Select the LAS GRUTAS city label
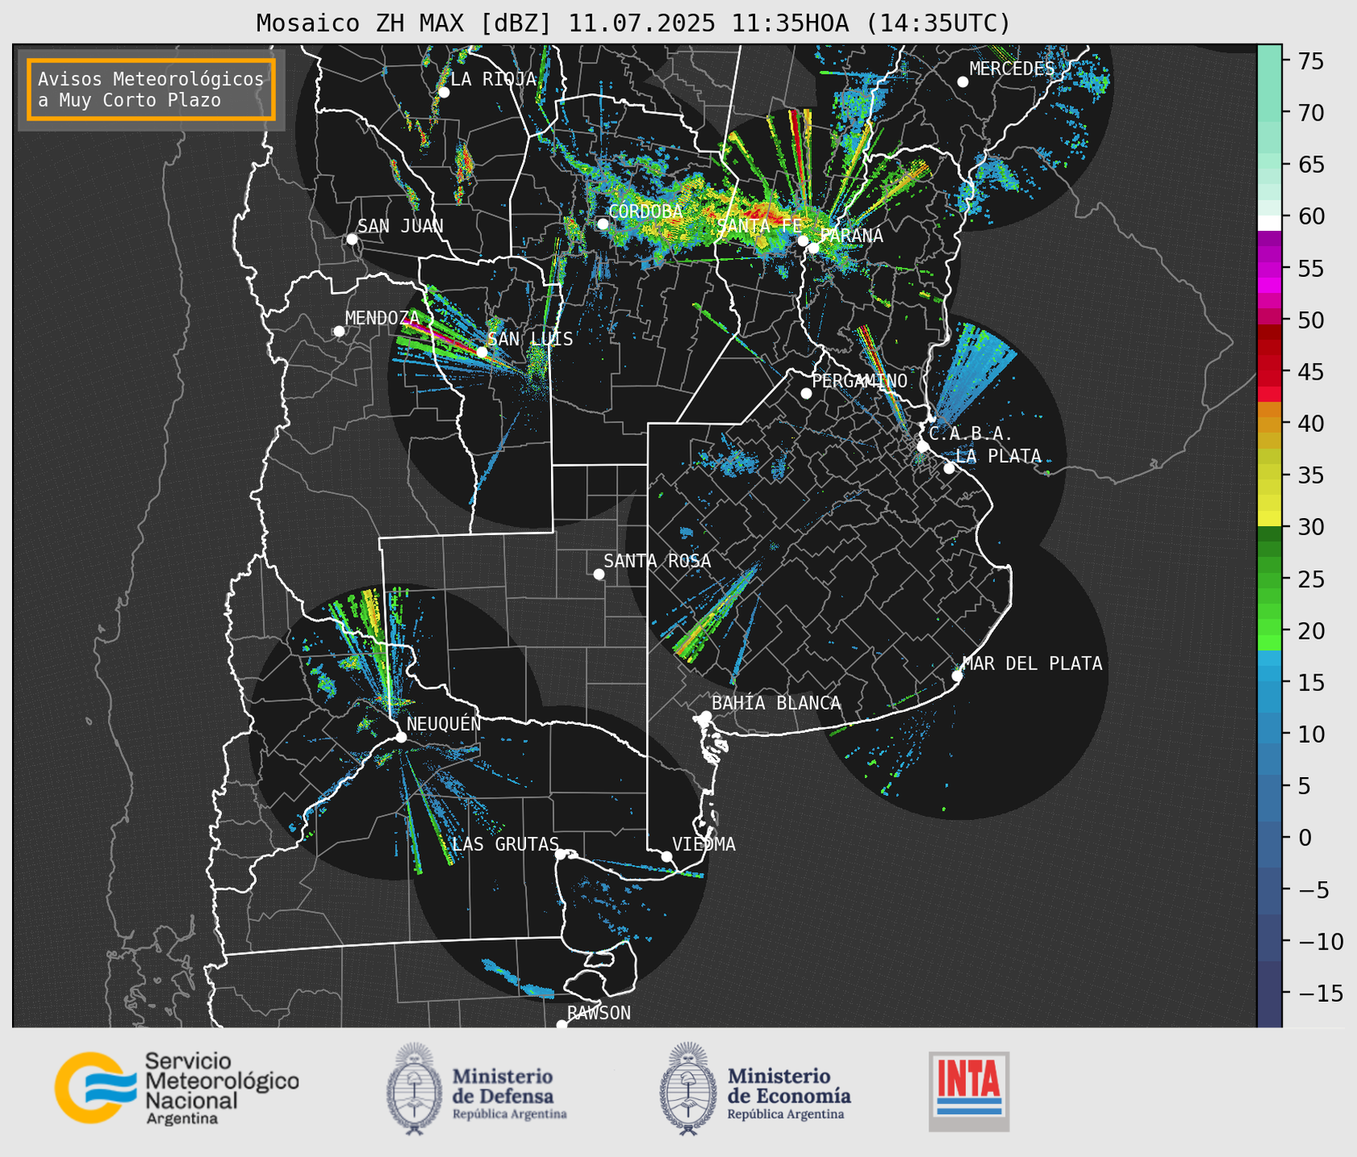 (x=505, y=844)
